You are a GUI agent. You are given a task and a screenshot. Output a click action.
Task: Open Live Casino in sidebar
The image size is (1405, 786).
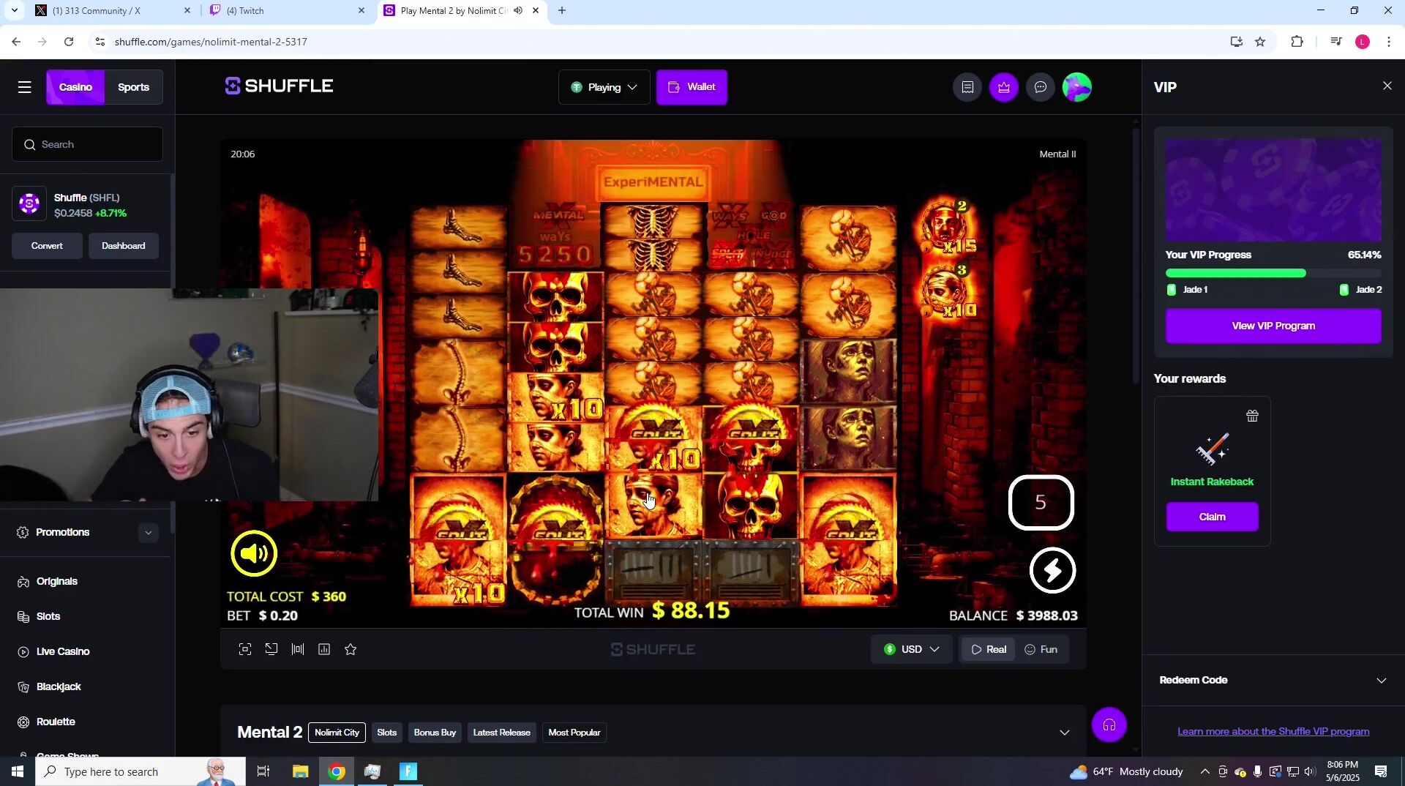pos(63,651)
